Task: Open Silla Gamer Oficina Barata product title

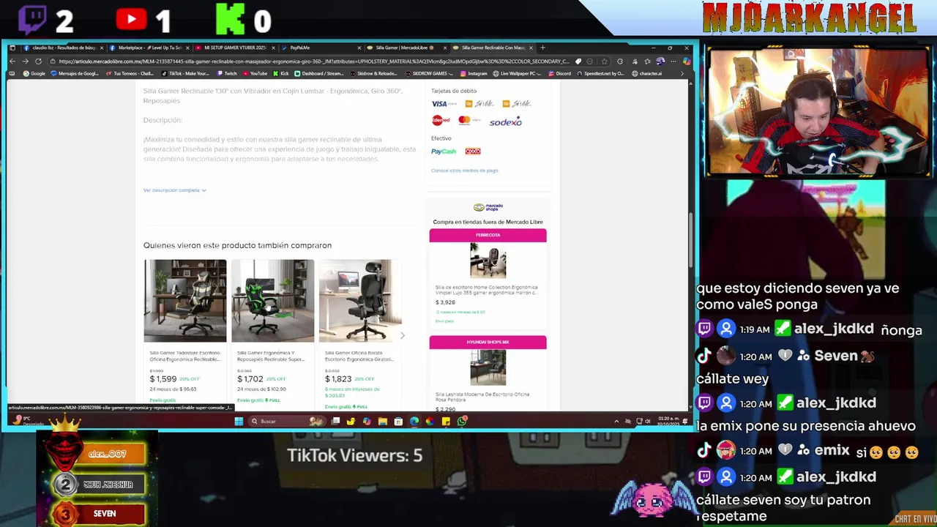Action: [359, 356]
